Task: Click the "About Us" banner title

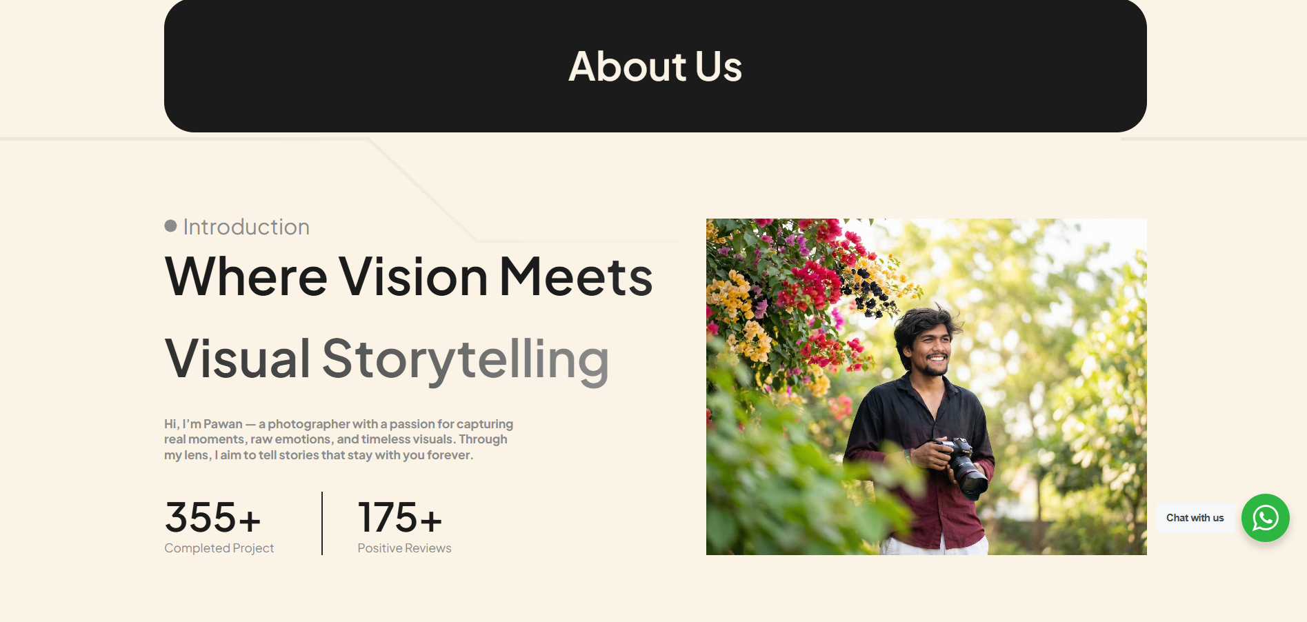Action: pyautogui.click(x=655, y=66)
